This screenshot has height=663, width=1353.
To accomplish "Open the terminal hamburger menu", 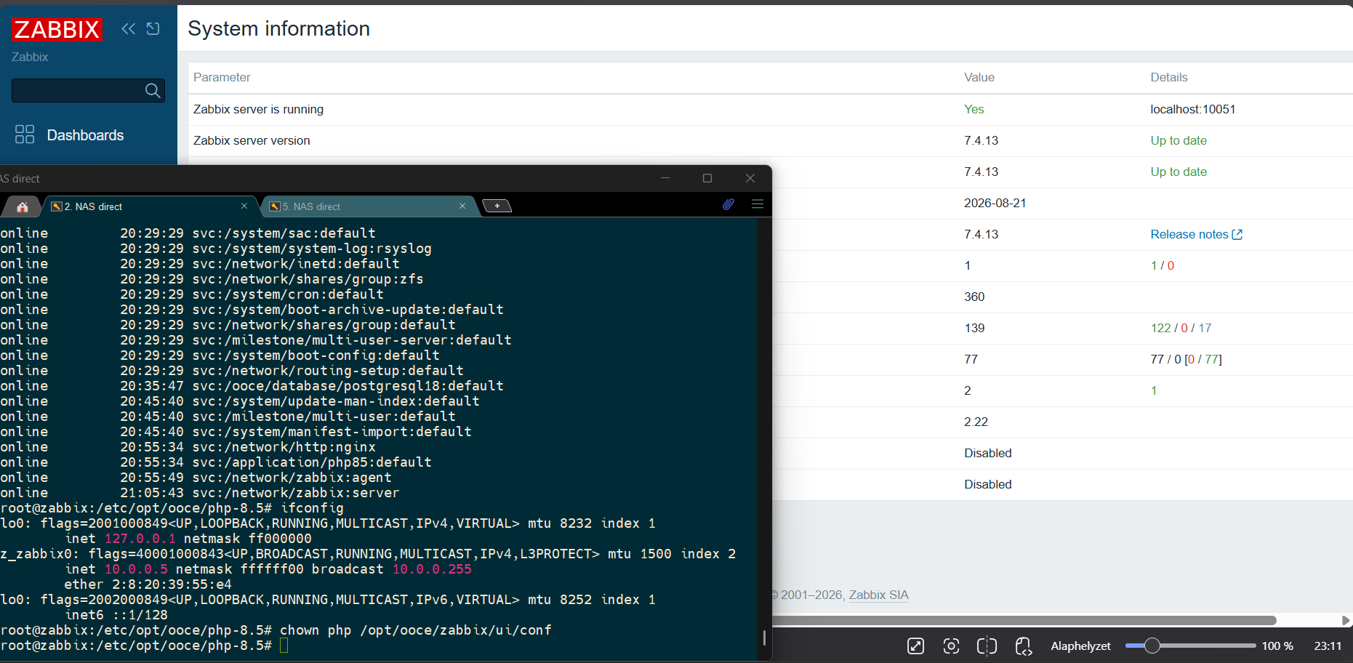I will (758, 204).
